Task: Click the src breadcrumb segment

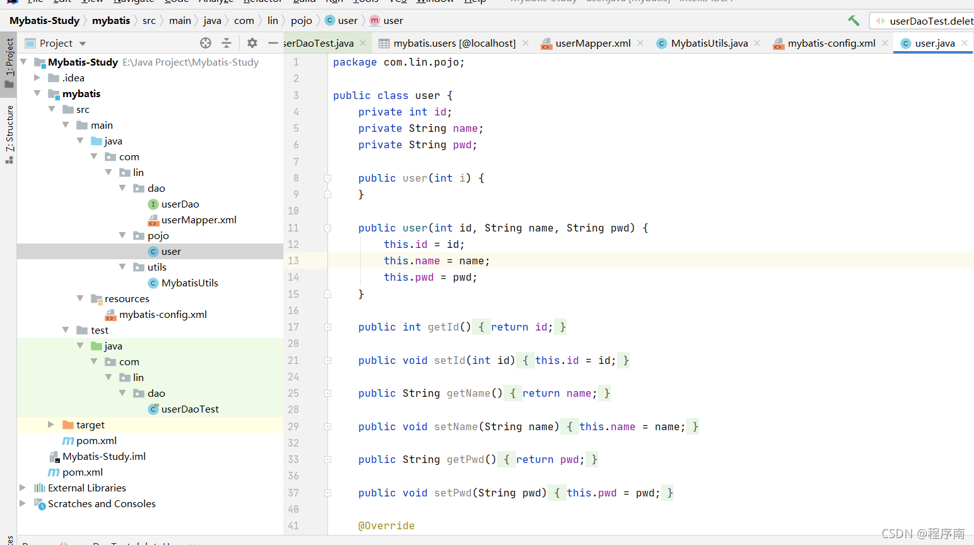Action: (149, 21)
